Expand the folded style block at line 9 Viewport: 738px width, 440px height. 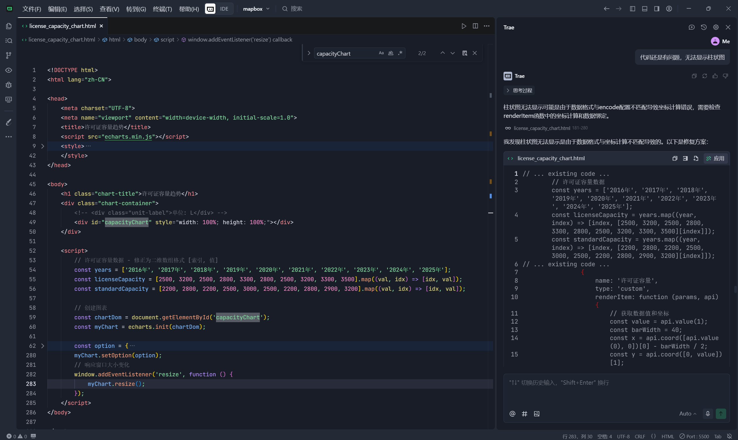coord(42,146)
